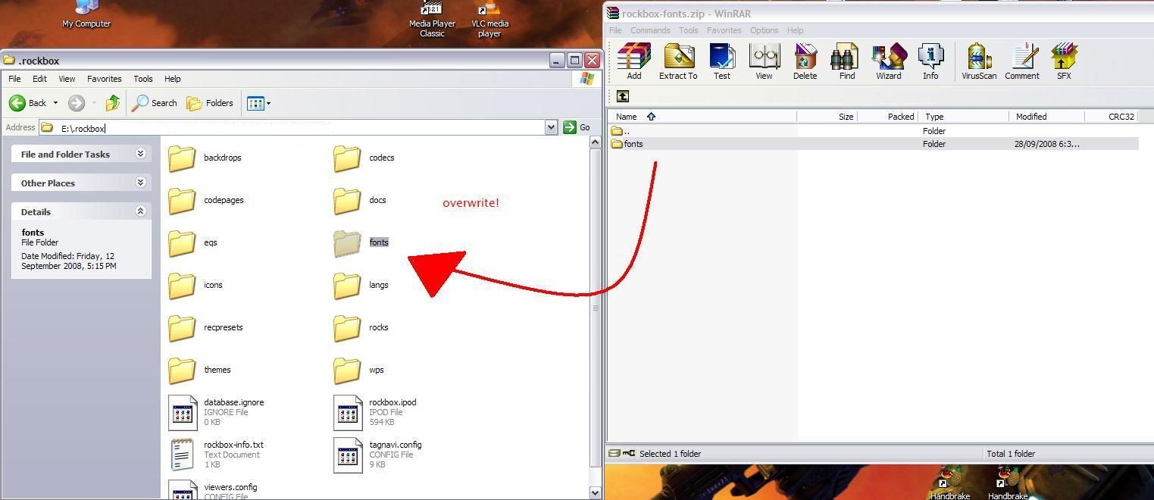
Task: Add a Comment to the archive
Action: (1021, 61)
